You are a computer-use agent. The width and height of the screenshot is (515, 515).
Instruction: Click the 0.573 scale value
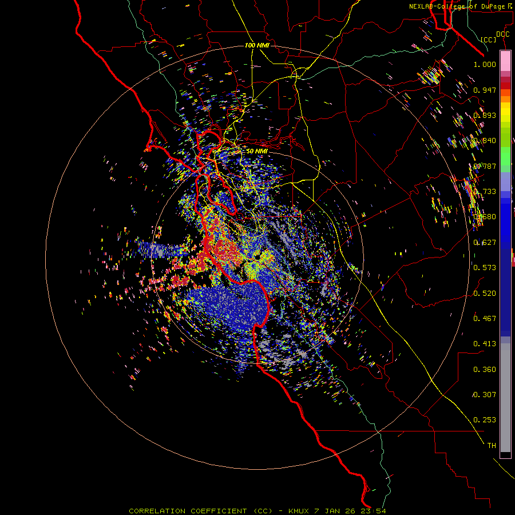pyautogui.click(x=485, y=268)
